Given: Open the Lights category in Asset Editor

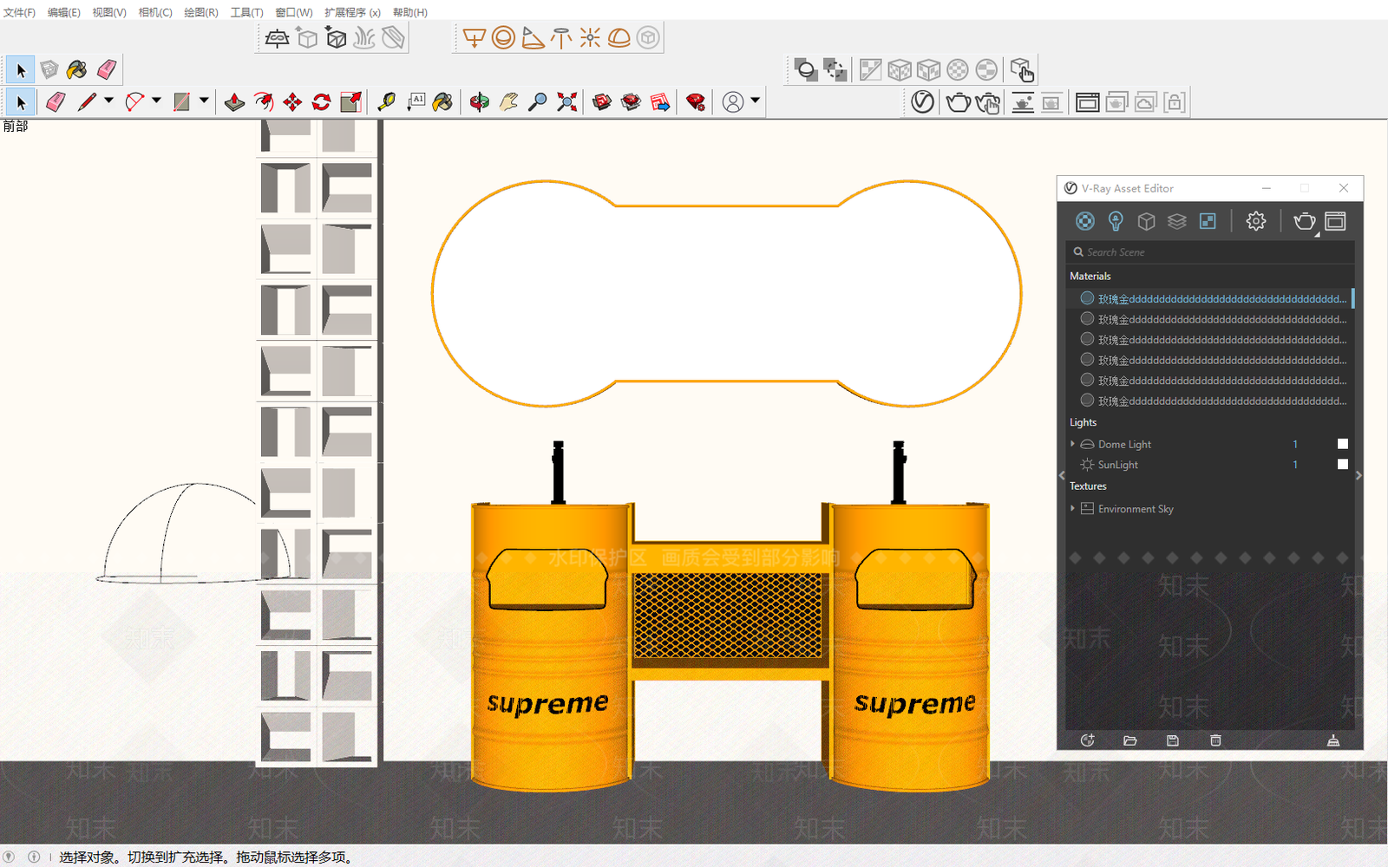Looking at the screenshot, I should pyautogui.click(x=1116, y=221).
